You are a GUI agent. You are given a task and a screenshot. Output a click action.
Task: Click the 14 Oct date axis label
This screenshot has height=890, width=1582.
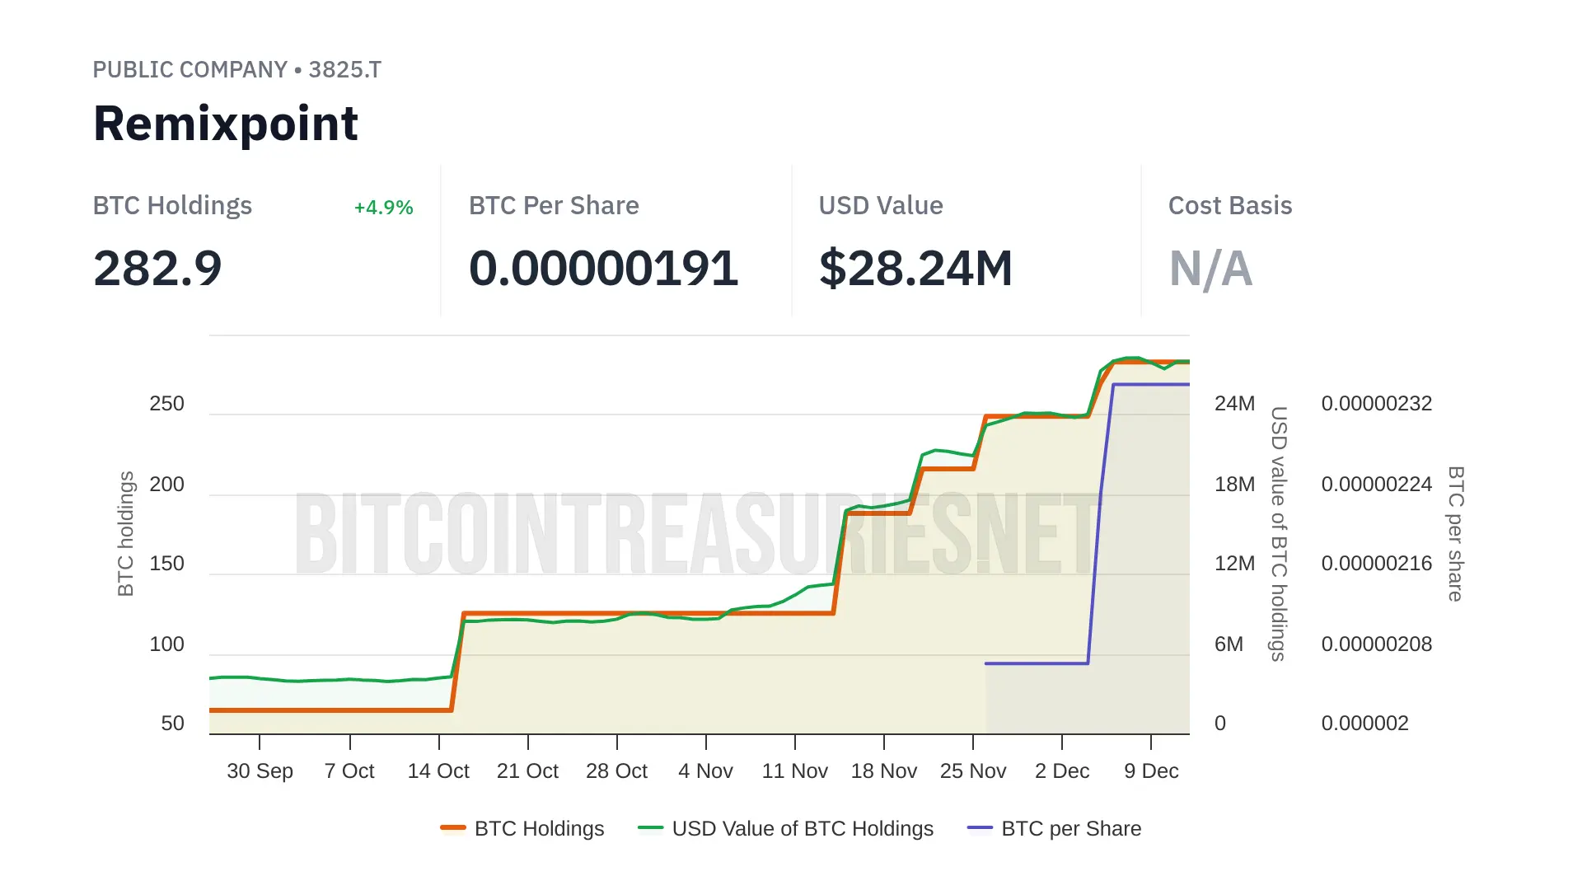pos(438,771)
